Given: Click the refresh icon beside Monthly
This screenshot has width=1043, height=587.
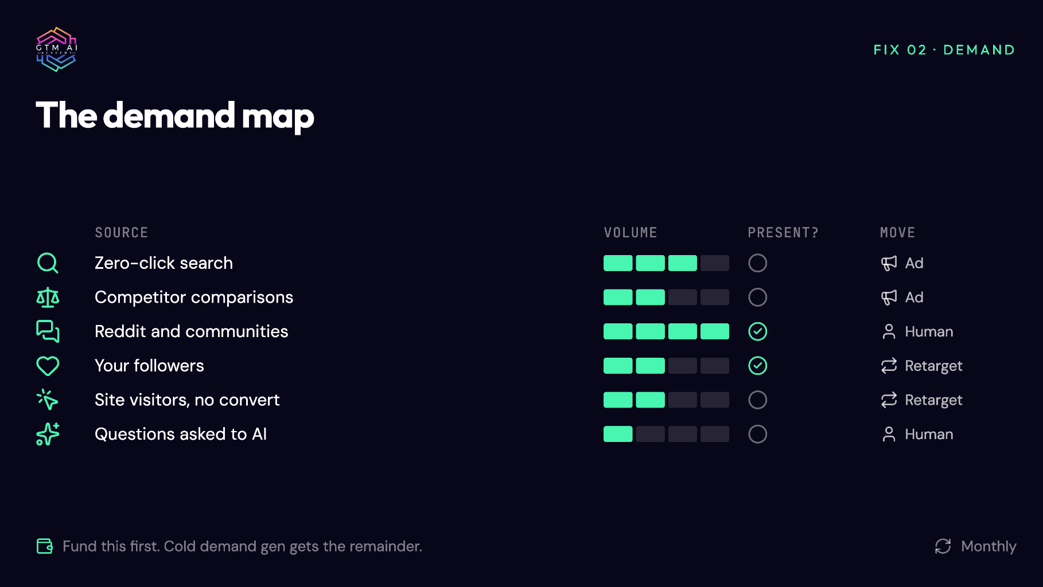Looking at the screenshot, I should [943, 546].
